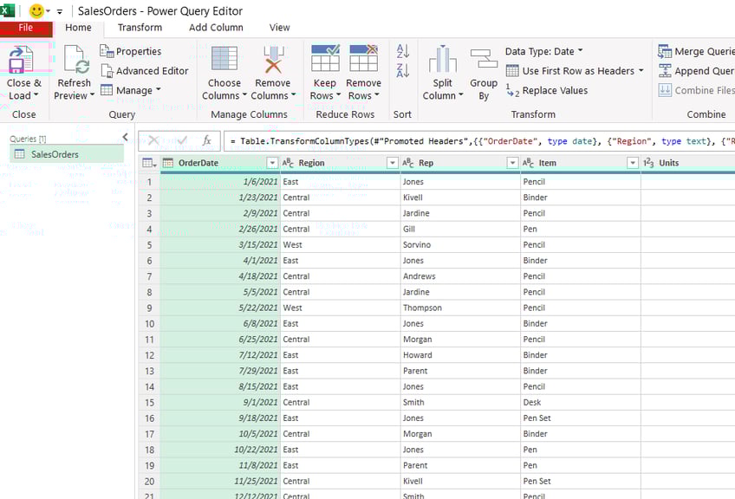Viewport: 735px width, 499px height.
Task: Click into the formula bar
Action: (479, 141)
